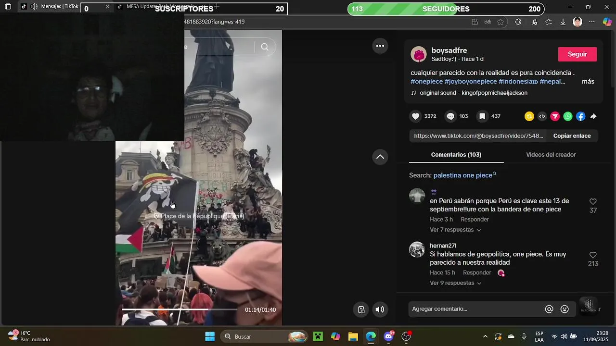Follow boysadfre with the Seguir button

click(x=577, y=54)
